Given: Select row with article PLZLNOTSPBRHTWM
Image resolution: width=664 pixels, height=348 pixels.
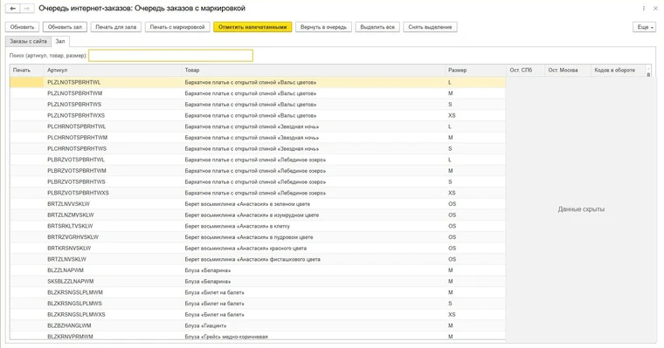Looking at the screenshot, I should point(258,93).
